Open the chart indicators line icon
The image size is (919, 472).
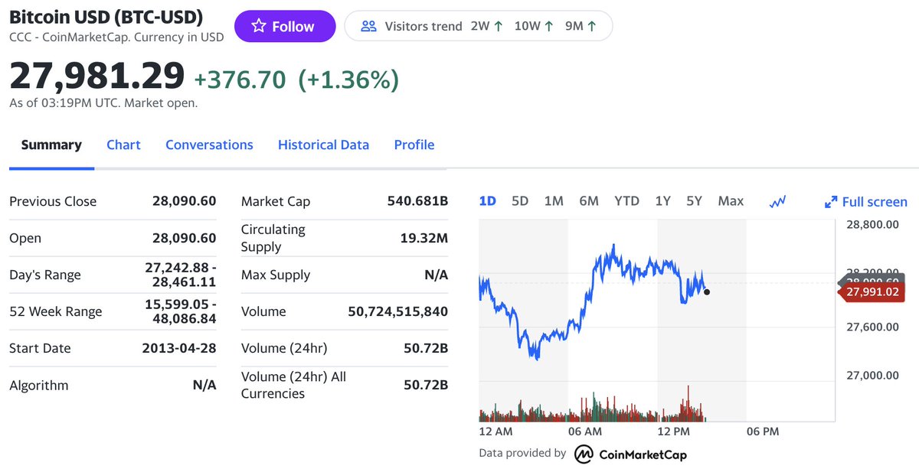click(778, 201)
